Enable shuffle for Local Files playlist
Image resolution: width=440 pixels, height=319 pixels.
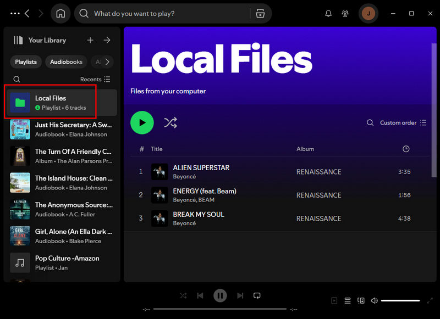(x=170, y=122)
